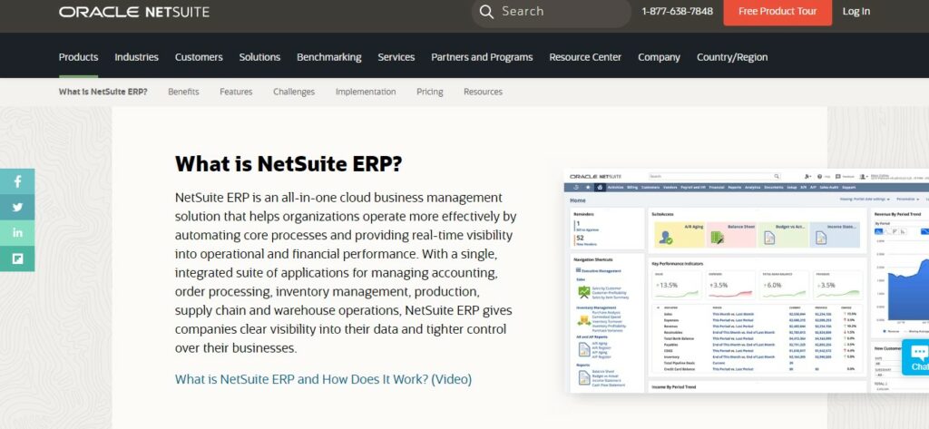Select the What Is NetSuite ERP? tab
929x429 pixels.
(103, 92)
